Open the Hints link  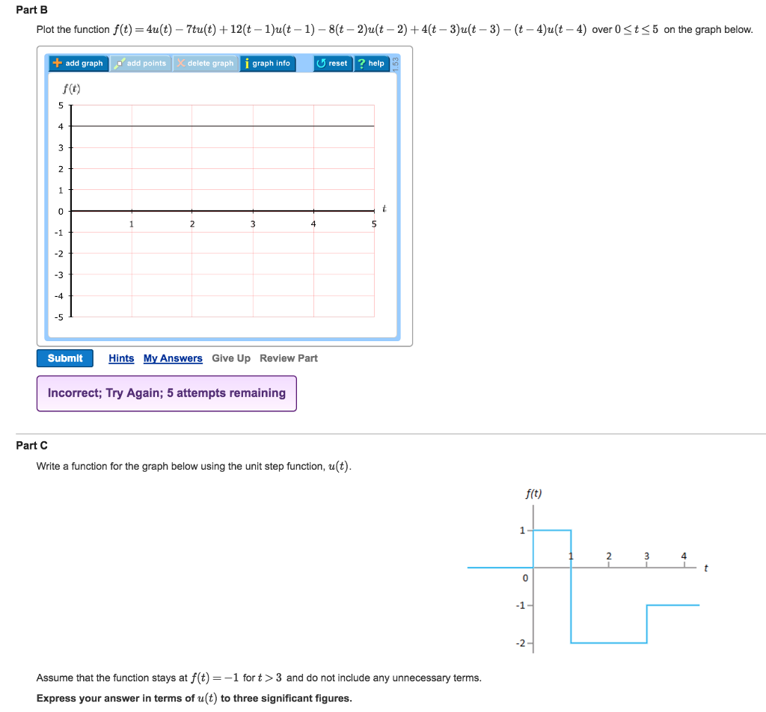pyautogui.click(x=121, y=358)
